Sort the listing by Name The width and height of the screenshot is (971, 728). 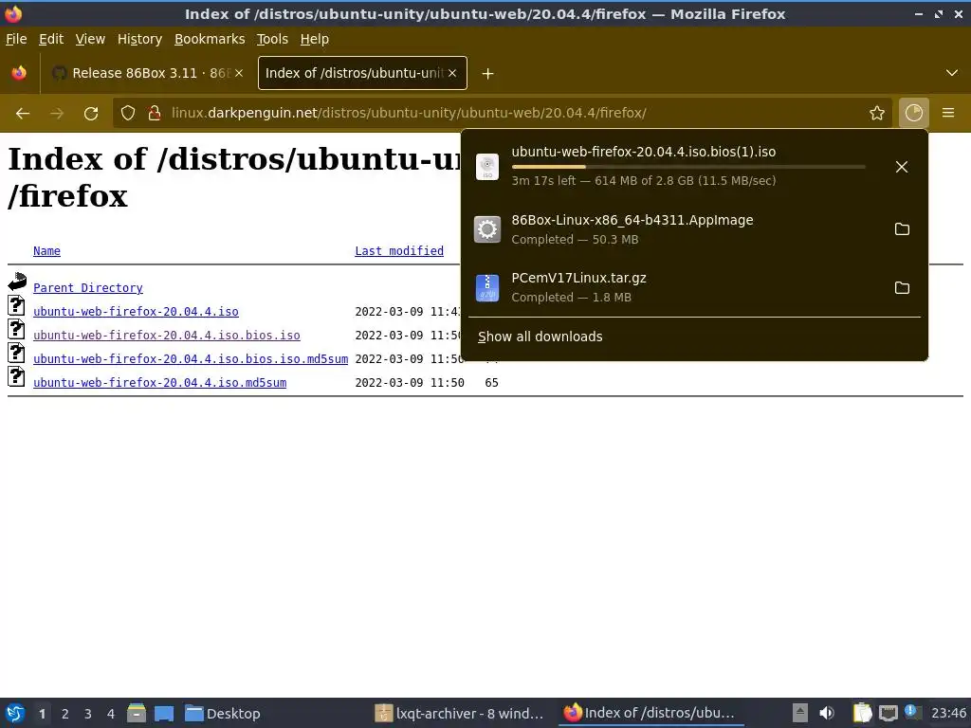[x=47, y=250]
